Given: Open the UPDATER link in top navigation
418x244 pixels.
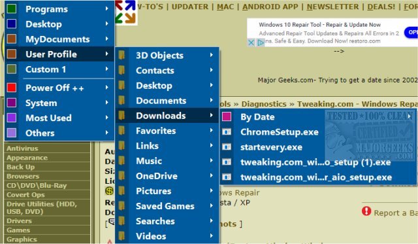Looking at the screenshot, I should [x=190, y=7].
